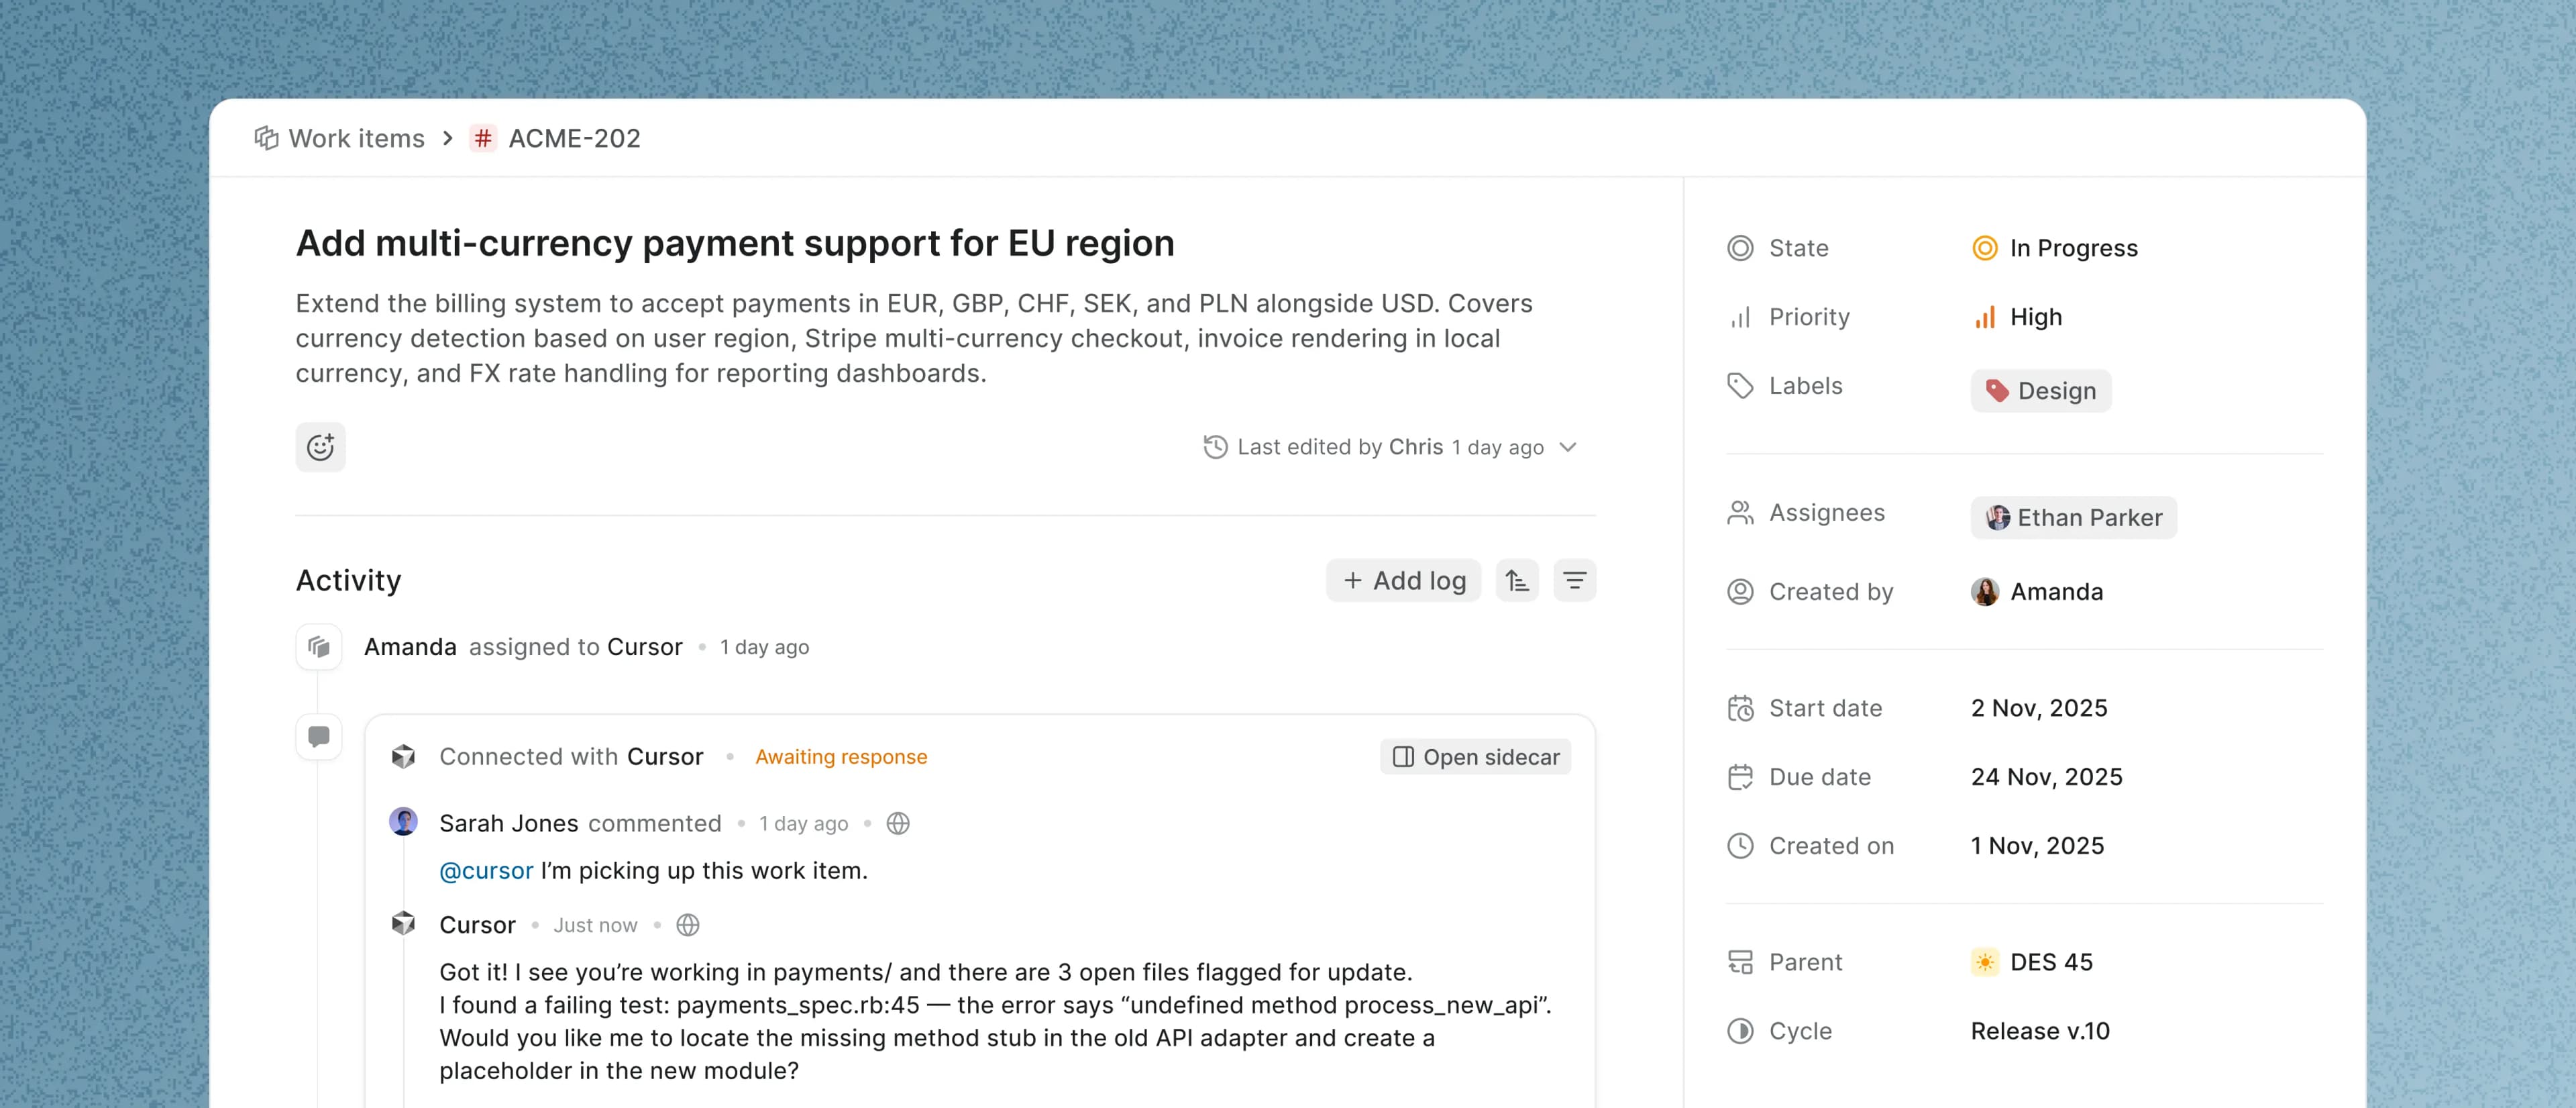Expand the Last edited by Chris chevron
The image size is (2576, 1108).
point(1568,447)
